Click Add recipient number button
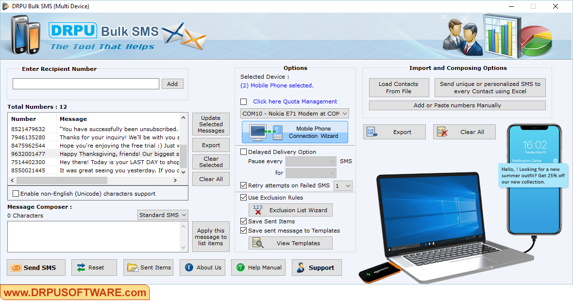Screen dimensions: 573x301 tap(172, 84)
